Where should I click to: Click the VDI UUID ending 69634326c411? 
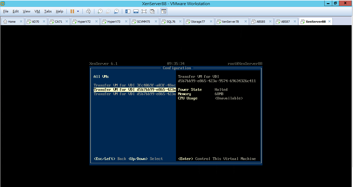(x=217, y=81)
